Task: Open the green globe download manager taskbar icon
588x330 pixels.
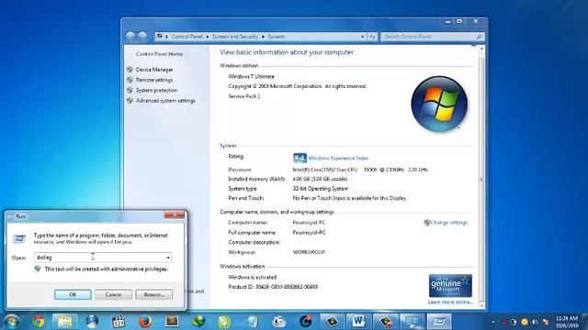Action: pos(198,322)
